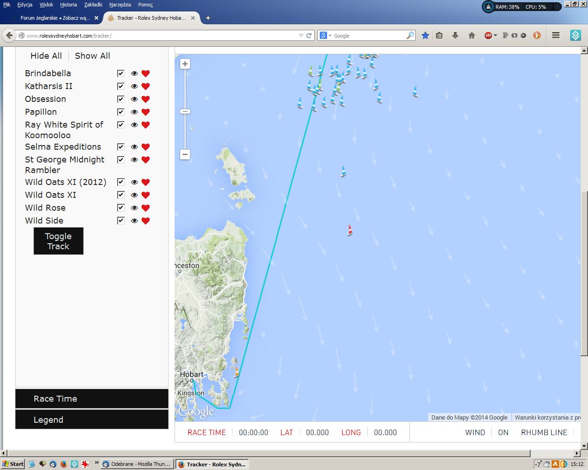588x470 pixels.
Task: Click the red yacht marker on the map
Action: click(x=350, y=230)
